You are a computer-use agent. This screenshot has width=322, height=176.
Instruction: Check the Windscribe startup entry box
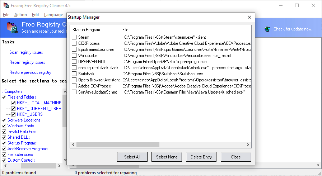click(74, 56)
